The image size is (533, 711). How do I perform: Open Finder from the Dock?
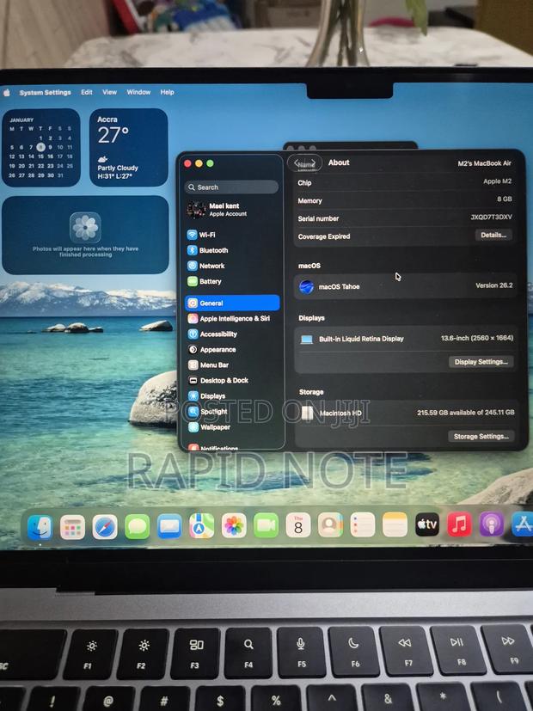pyautogui.click(x=40, y=527)
